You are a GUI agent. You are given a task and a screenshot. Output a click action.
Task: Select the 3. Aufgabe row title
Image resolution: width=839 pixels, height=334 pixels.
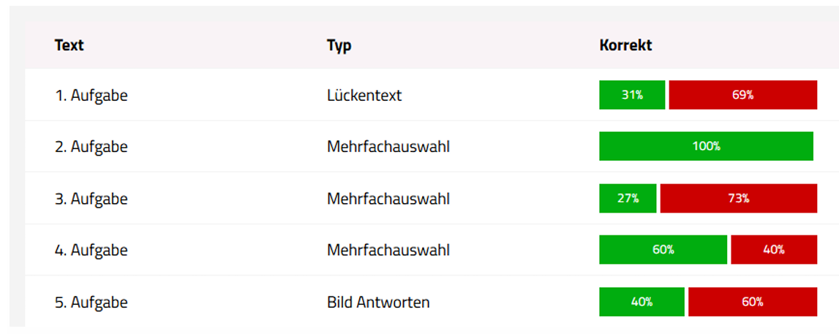point(91,199)
